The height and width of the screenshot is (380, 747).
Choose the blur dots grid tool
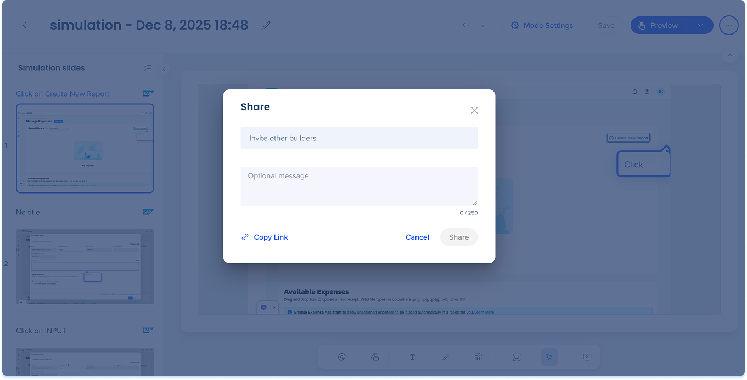(478, 357)
